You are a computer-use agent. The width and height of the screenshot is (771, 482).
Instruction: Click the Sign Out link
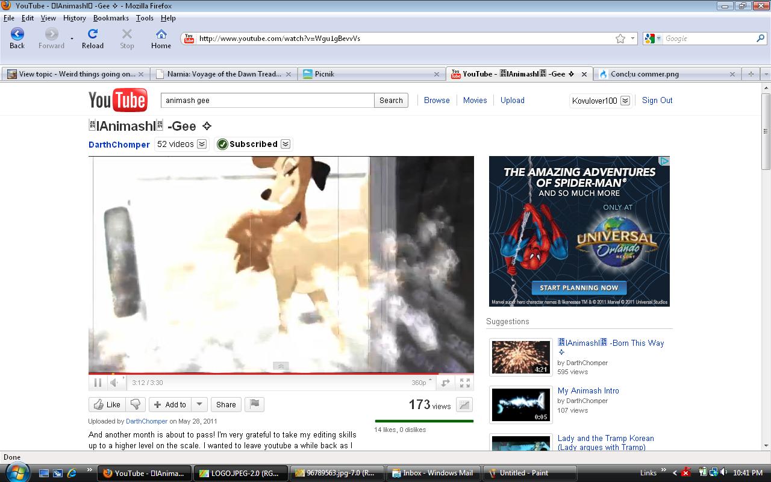(x=657, y=100)
